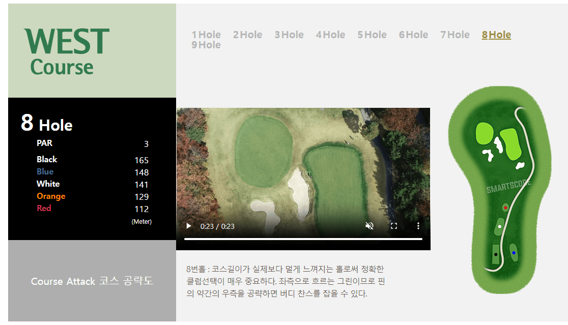The width and height of the screenshot is (568, 325).
Task: Click the white tee marker on the course map
Action: [499, 226]
